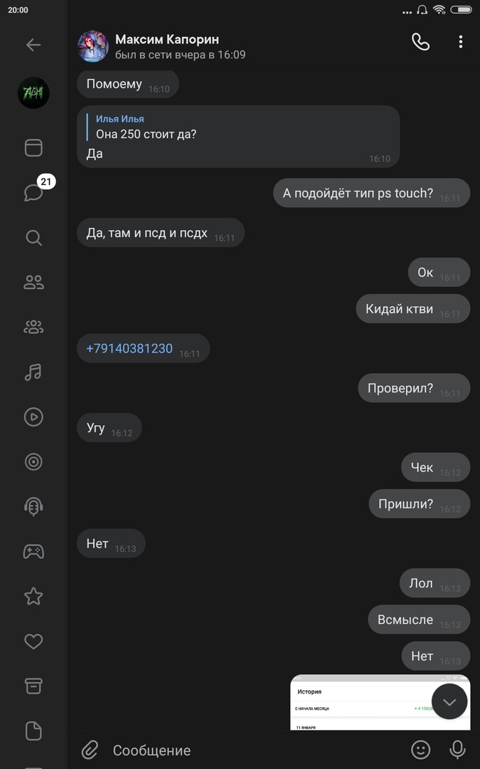Viewport: 480px width, 769px height.
Task: Open the podcasts icon in sidebar
Action: [x=33, y=506]
